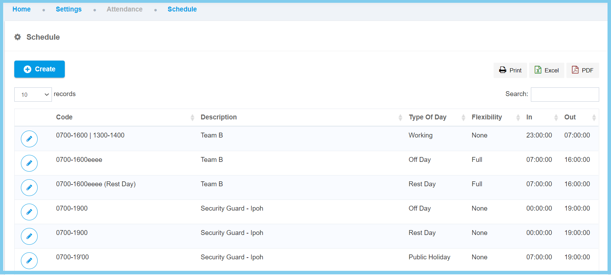Sort table by Code column
The width and height of the screenshot is (611, 275).
pos(64,117)
